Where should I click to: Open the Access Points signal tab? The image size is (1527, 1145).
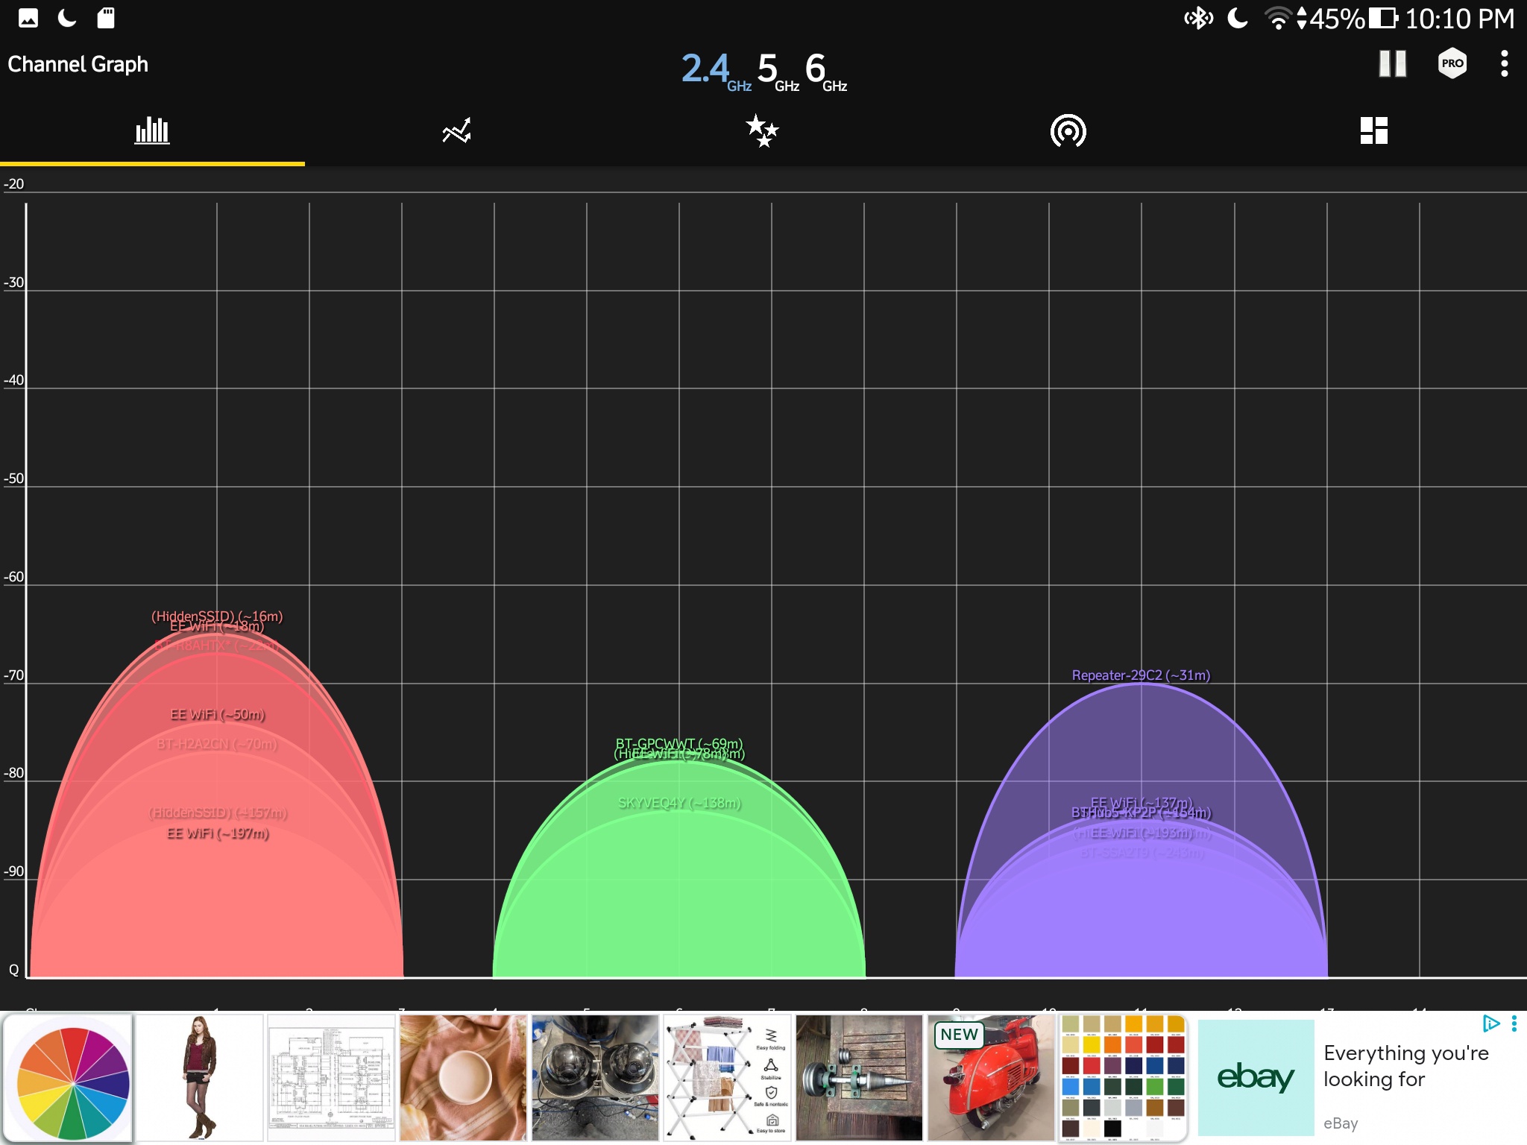click(x=1068, y=131)
